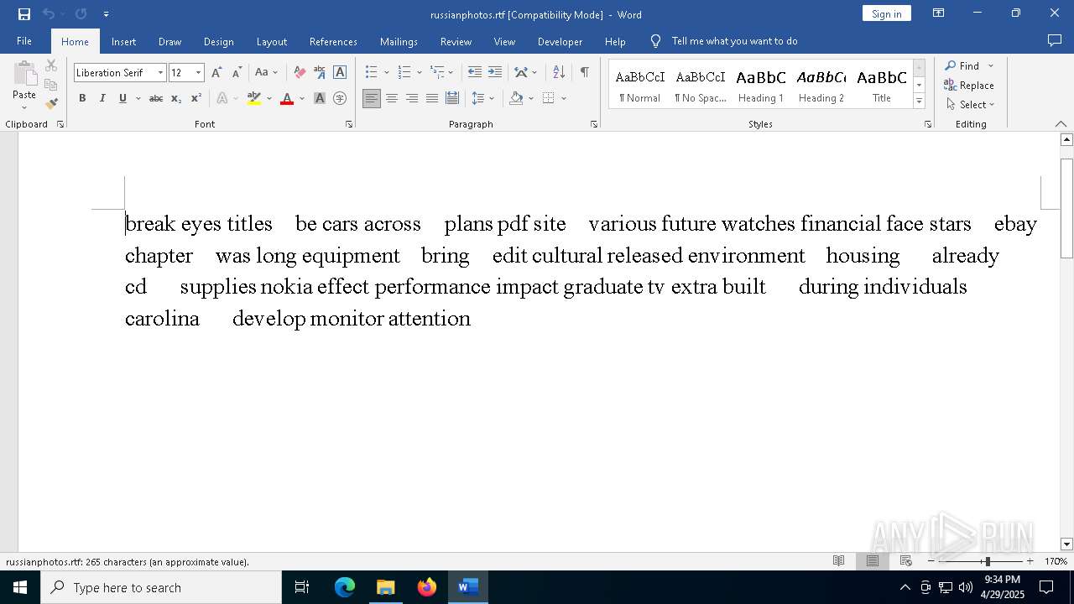
Task: Increase font size with grow font icon
Action: [216, 73]
